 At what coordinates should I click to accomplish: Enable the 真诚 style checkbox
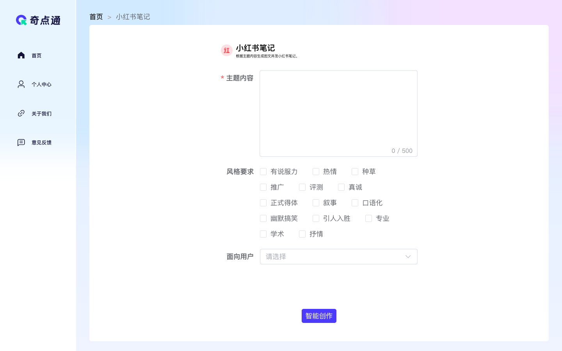coord(341,187)
